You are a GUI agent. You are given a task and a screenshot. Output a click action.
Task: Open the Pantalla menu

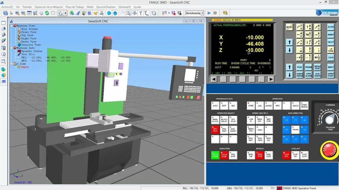click(27, 7)
